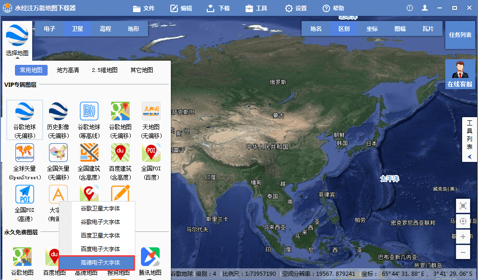
Task: Click the coordinate readout 65°44' 31.88"E
Action: [403, 274]
